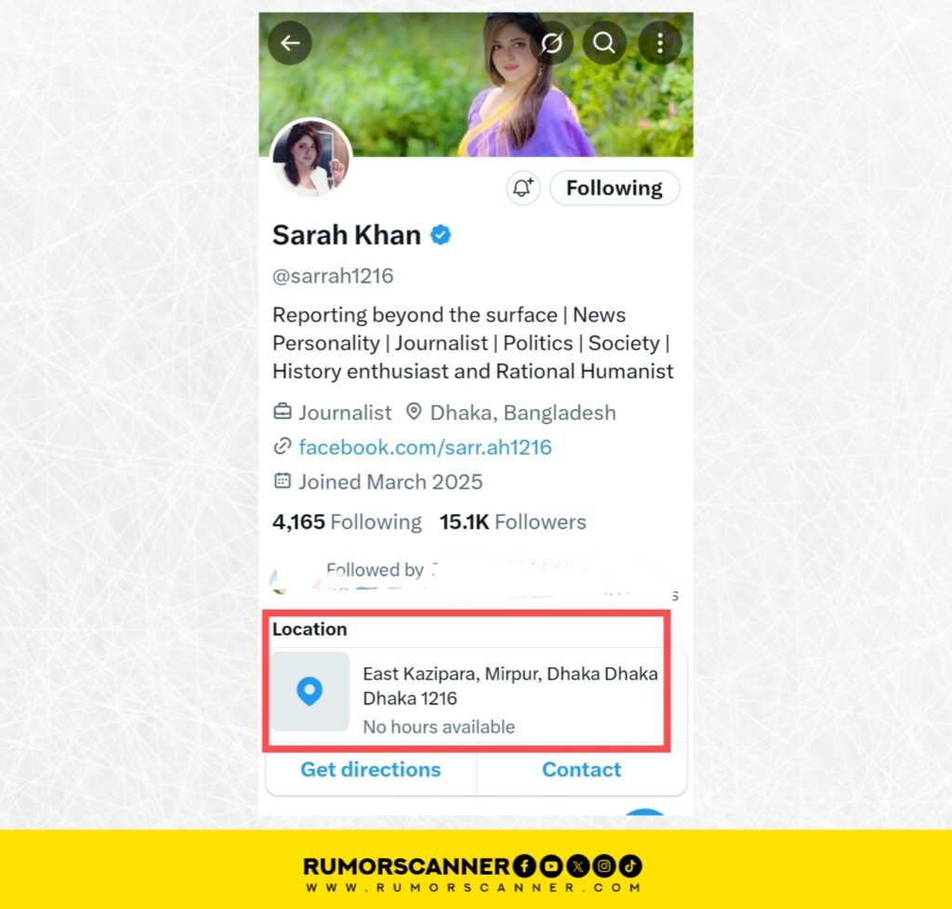Image resolution: width=952 pixels, height=909 pixels.
Task: View the profile banner image
Action: coord(476,85)
